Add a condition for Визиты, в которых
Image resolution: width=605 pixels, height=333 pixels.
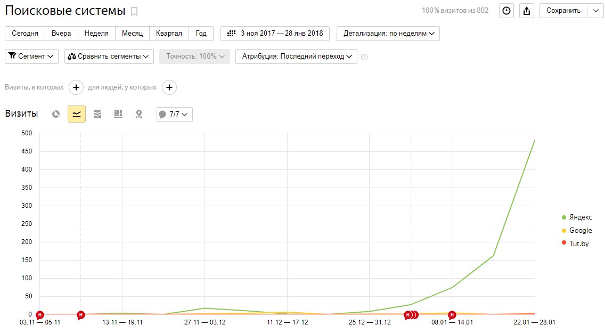[x=76, y=87]
